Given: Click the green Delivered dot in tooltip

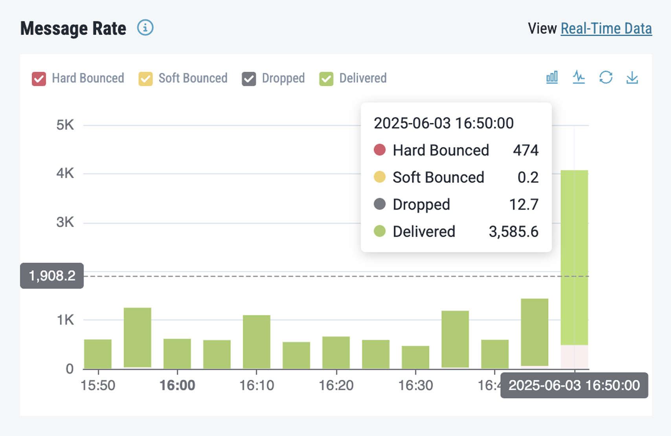Looking at the screenshot, I should coord(379,231).
